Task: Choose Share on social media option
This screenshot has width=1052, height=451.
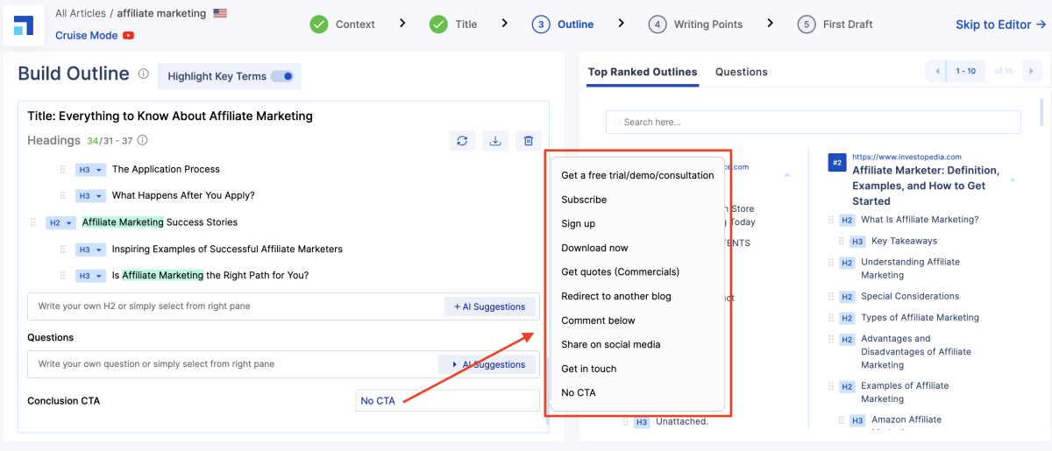Action: coord(610,344)
